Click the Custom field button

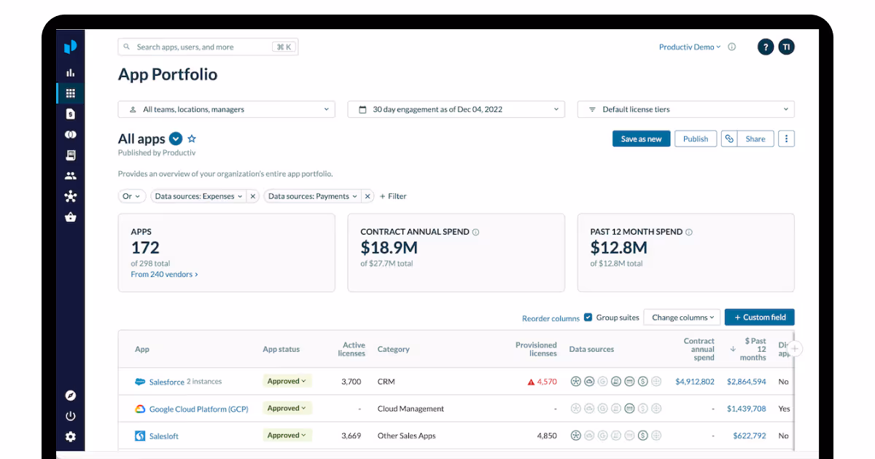(760, 317)
